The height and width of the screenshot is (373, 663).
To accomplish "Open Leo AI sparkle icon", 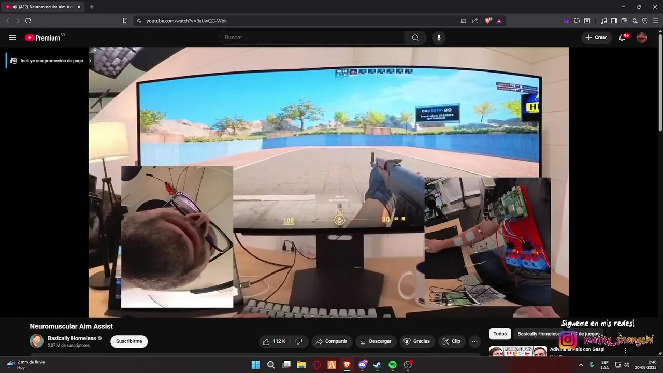I will point(635,21).
